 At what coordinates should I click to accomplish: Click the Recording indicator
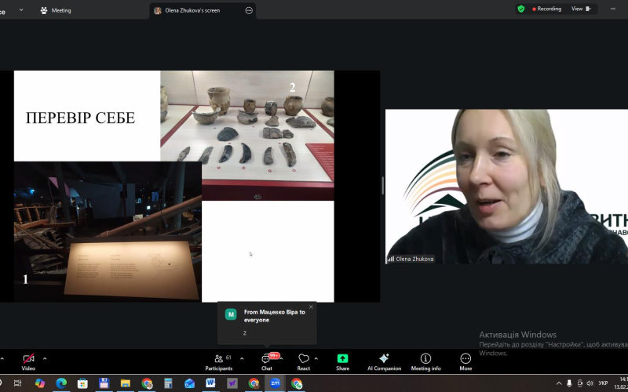pyautogui.click(x=547, y=9)
